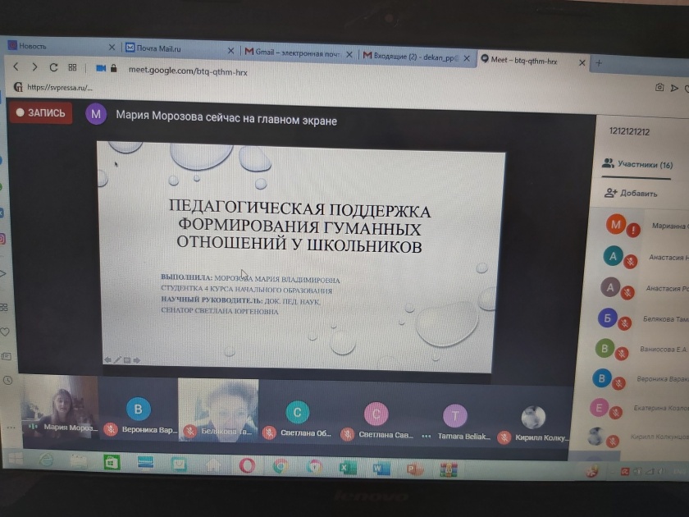Close the Meet – btq-qthm-hrx tab
The height and width of the screenshot is (517, 689).
click(582, 63)
